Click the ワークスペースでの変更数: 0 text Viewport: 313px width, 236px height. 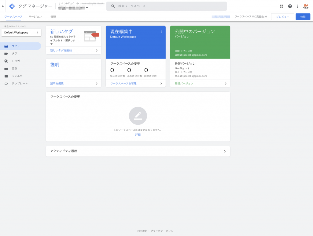point(251,17)
